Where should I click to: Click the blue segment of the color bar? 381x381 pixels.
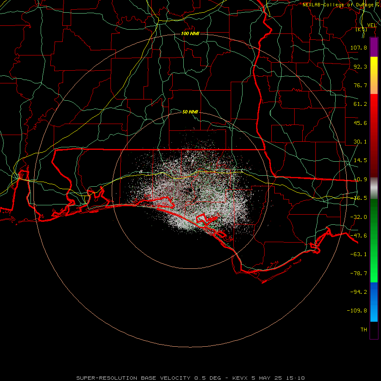[374, 302]
